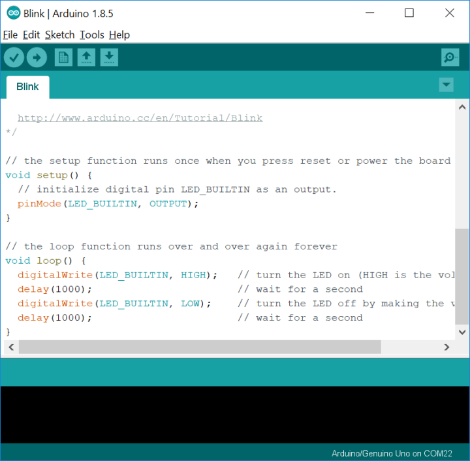This screenshot has width=470, height=461.
Task: Follow the arduino.cc Tutorial Blink link
Action: (140, 118)
